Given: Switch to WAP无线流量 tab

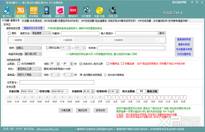Looking at the screenshot, I should (145, 21).
